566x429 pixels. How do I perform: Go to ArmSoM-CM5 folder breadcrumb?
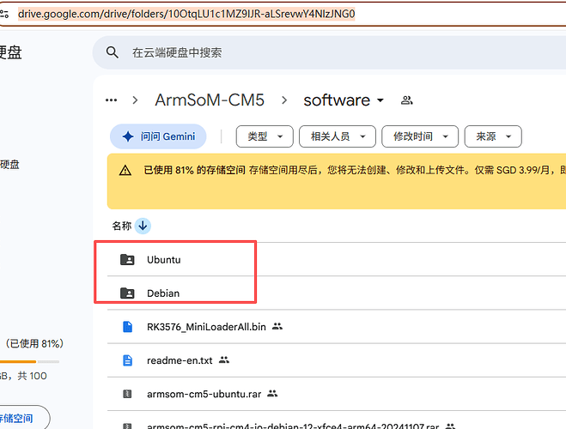[210, 100]
